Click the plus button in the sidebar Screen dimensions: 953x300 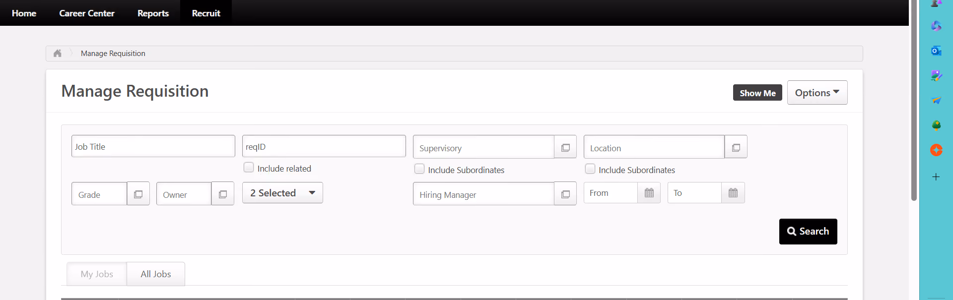pyautogui.click(x=936, y=177)
